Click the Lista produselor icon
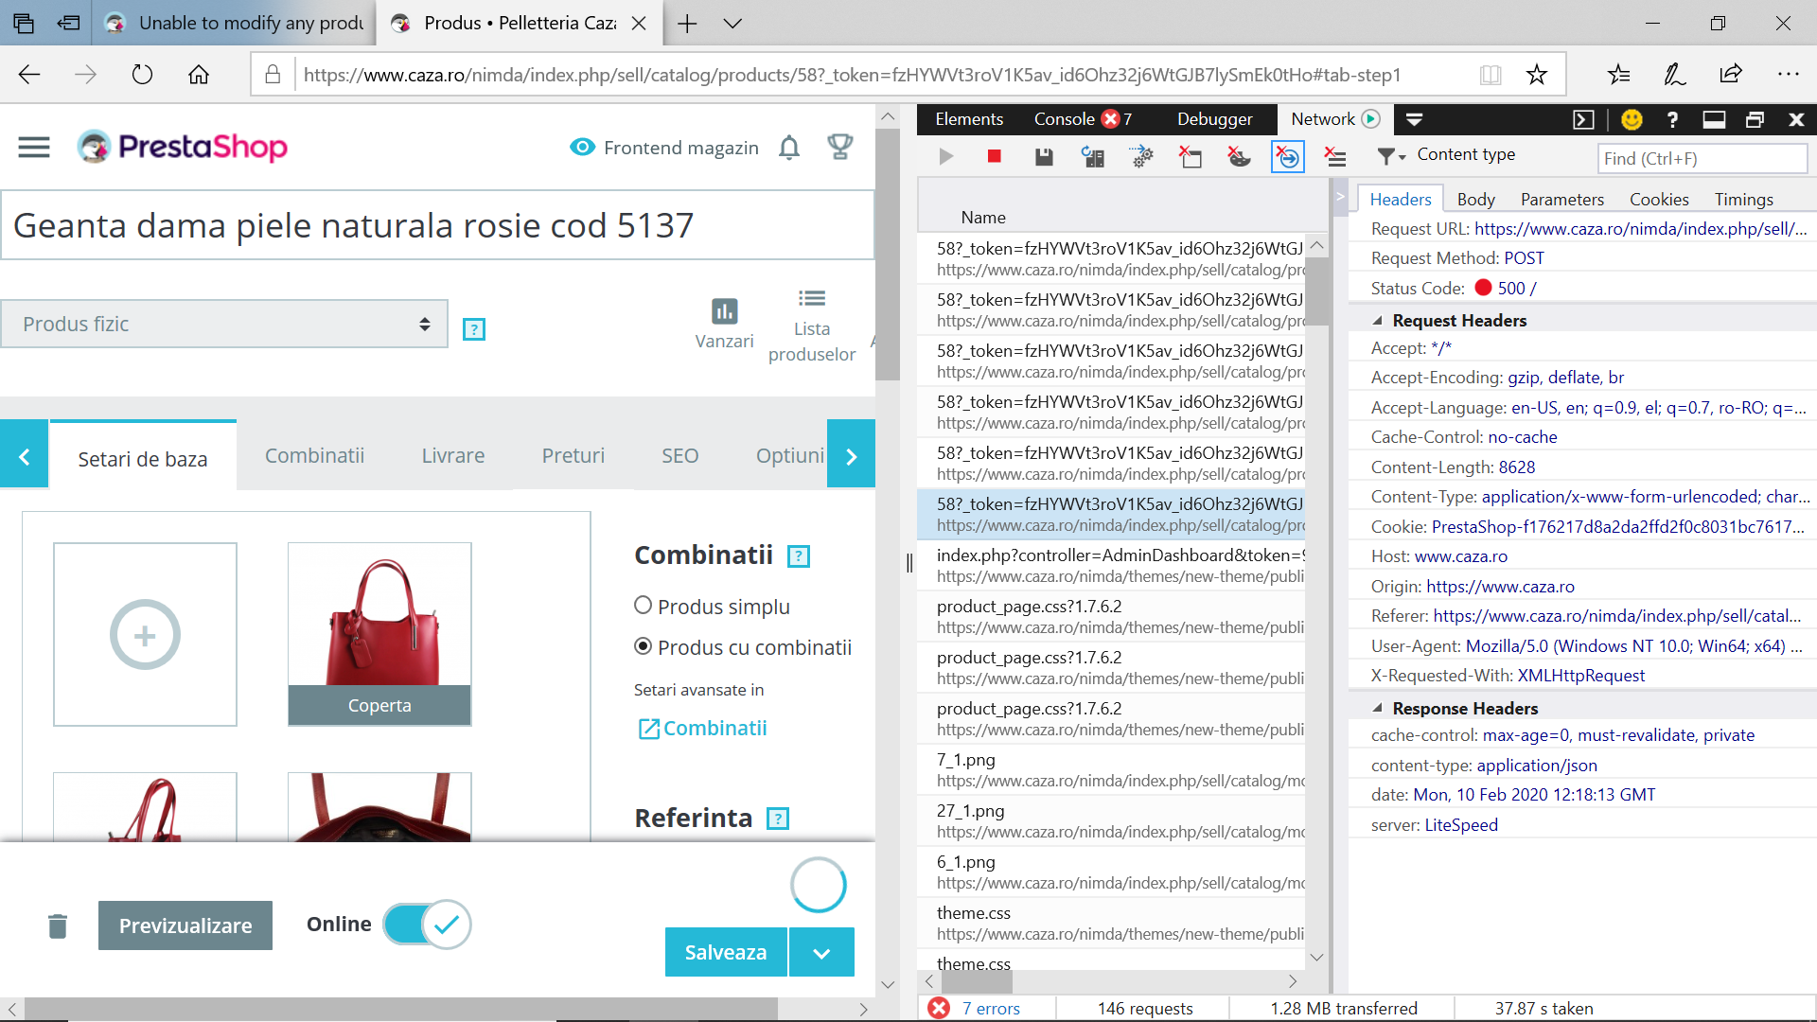This screenshot has width=1817, height=1022. pyautogui.click(x=811, y=299)
